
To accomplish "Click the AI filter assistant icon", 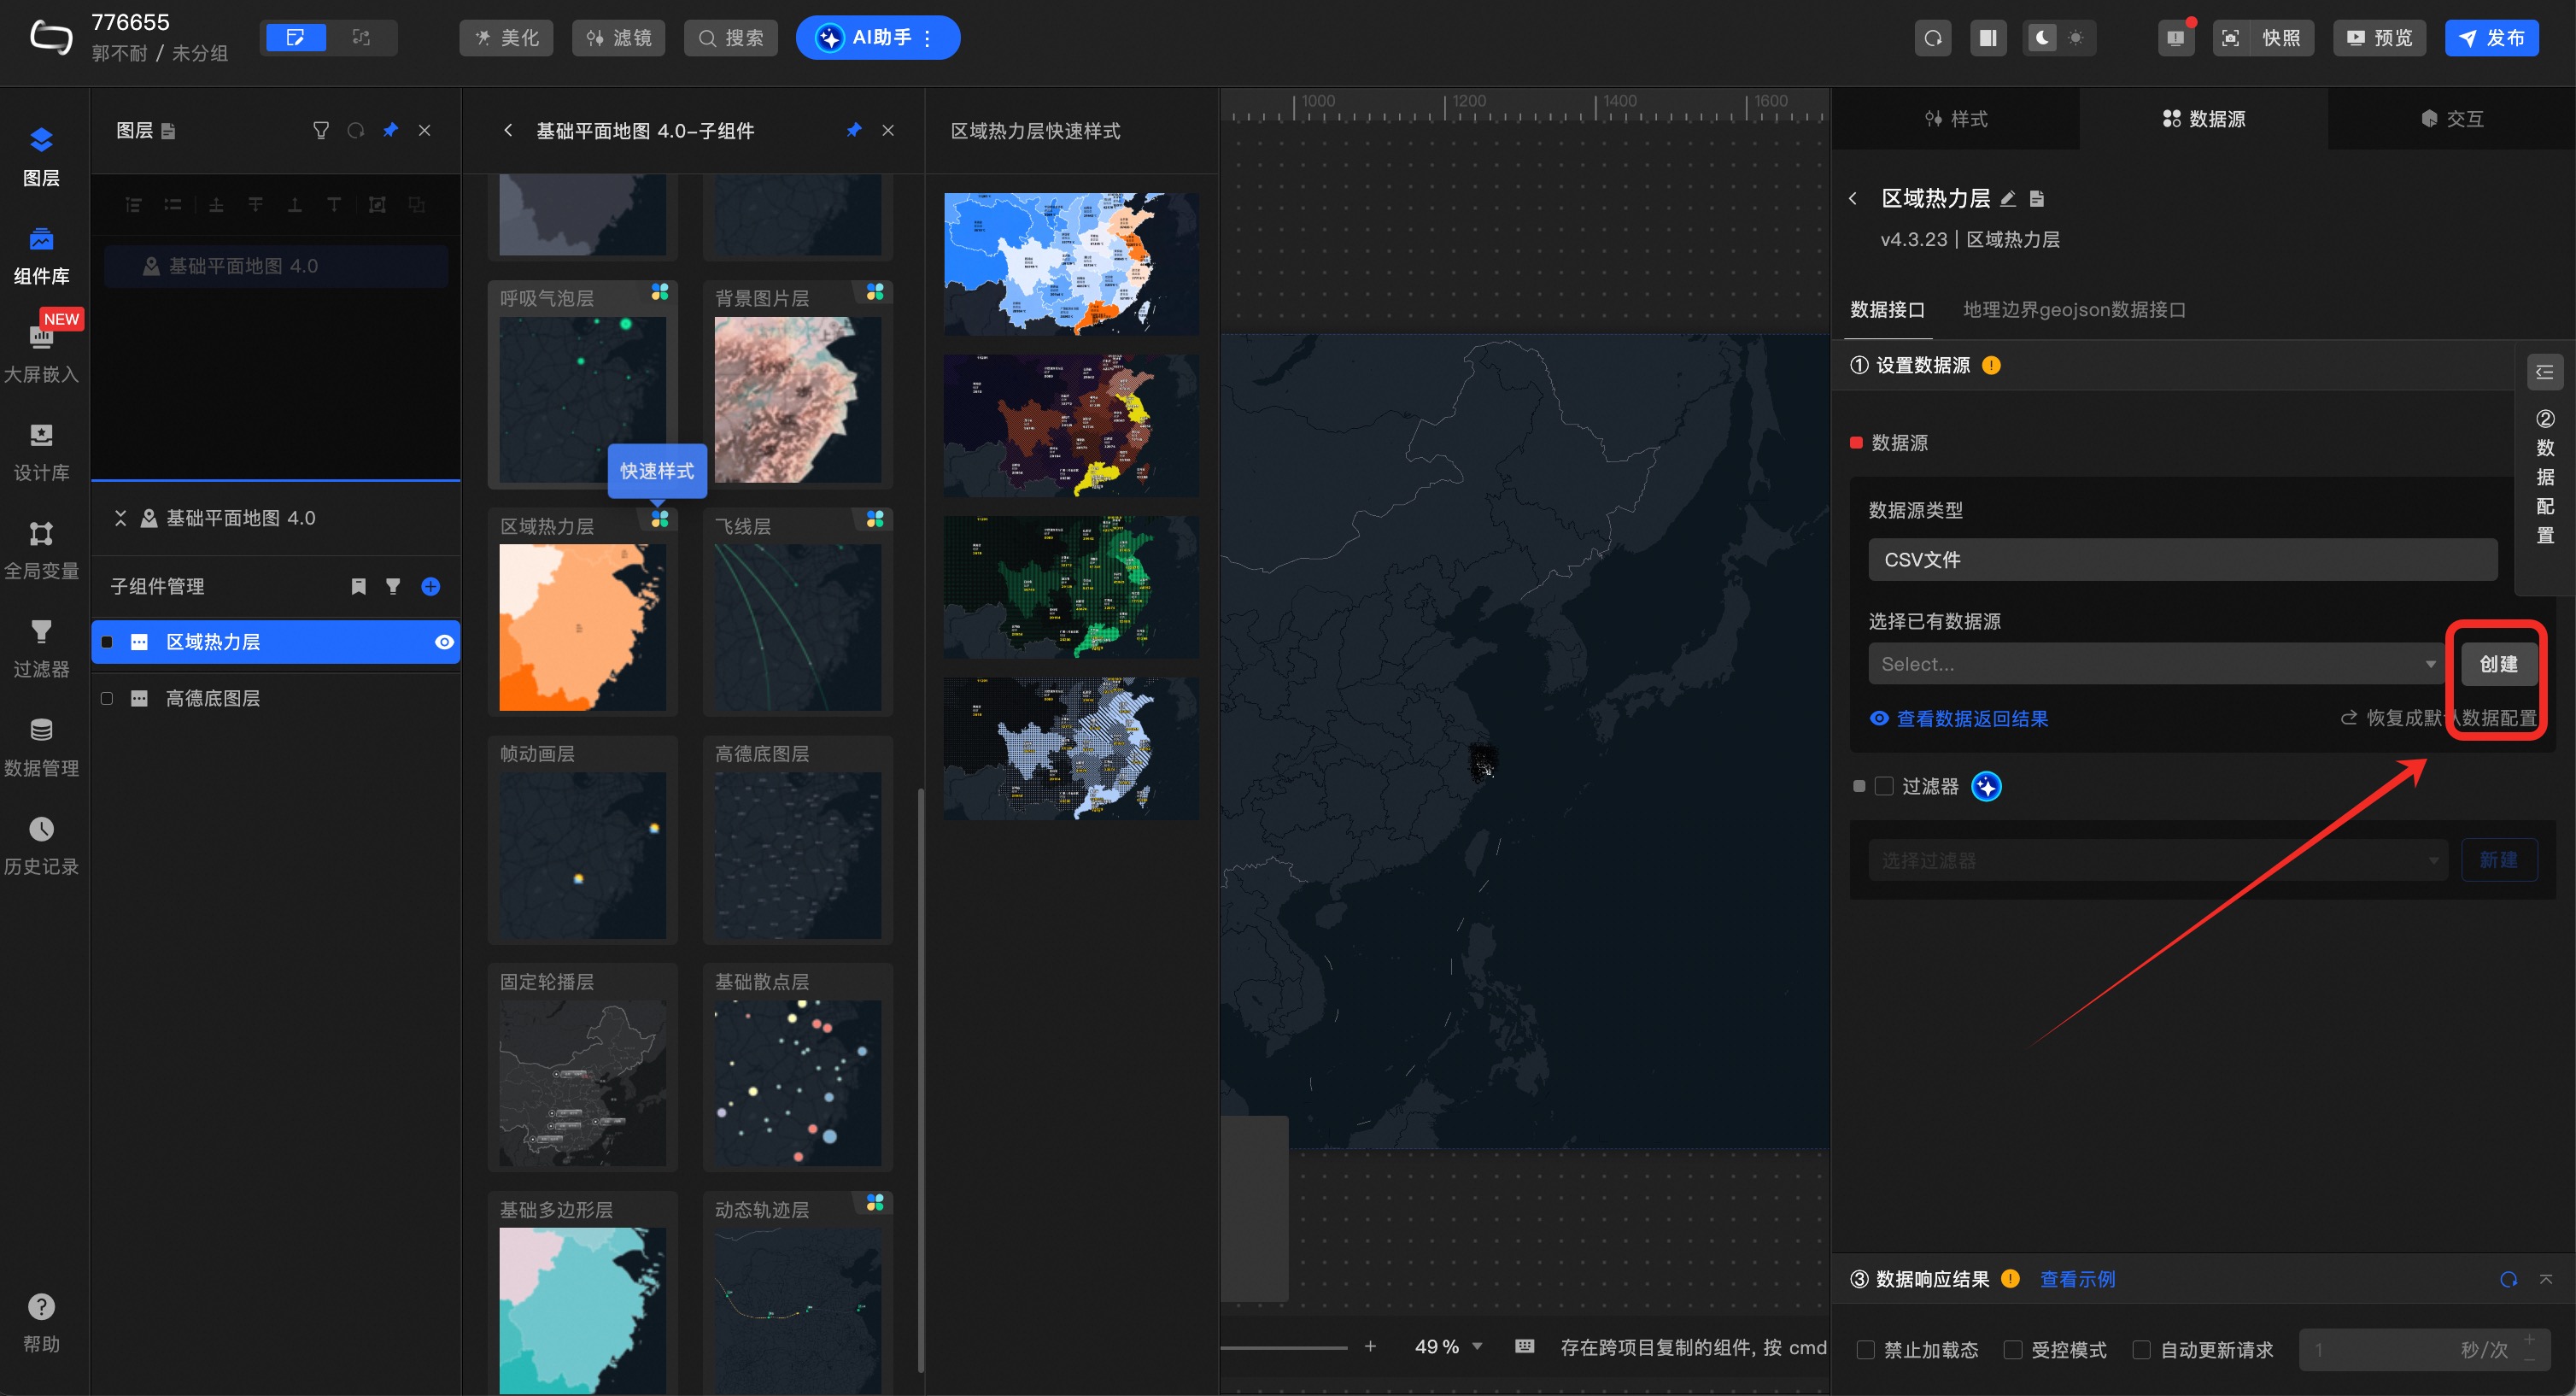I will pos(1986,786).
